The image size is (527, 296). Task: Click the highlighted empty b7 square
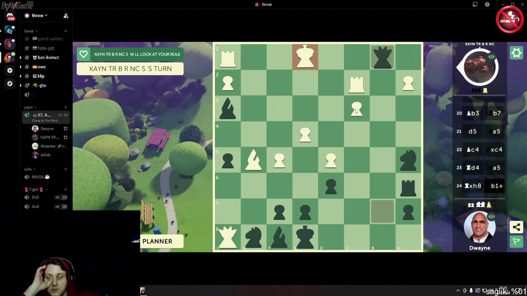(382, 211)
